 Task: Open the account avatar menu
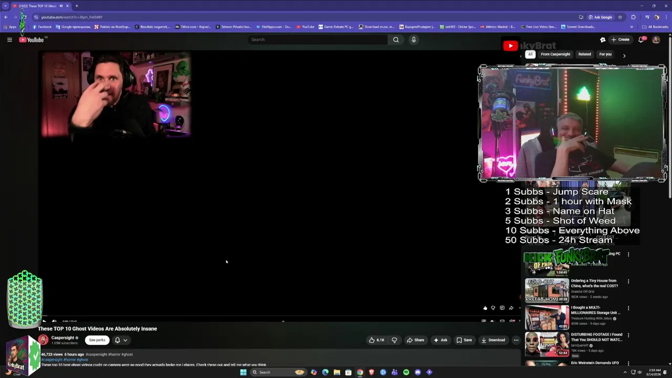coord(656,39)
